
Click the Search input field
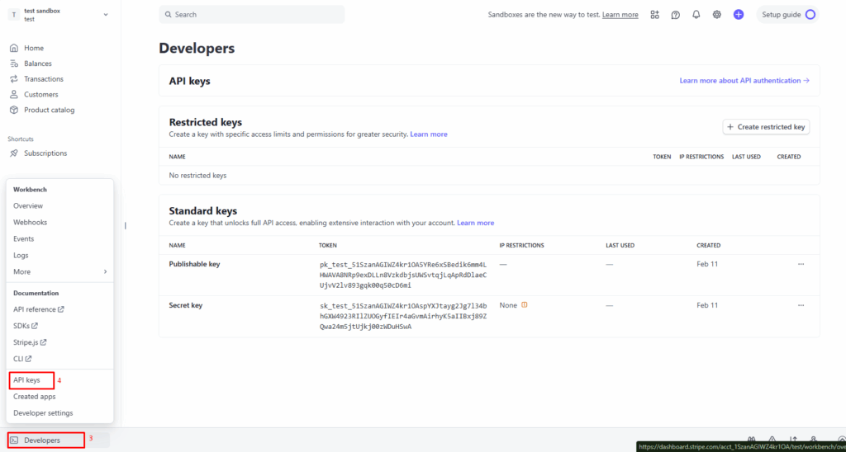(252, 15)
